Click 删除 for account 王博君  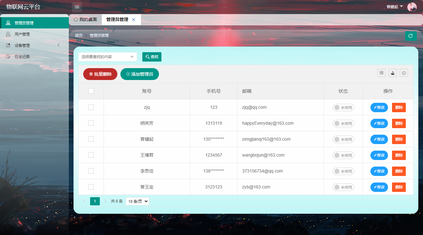click(399, 155)
